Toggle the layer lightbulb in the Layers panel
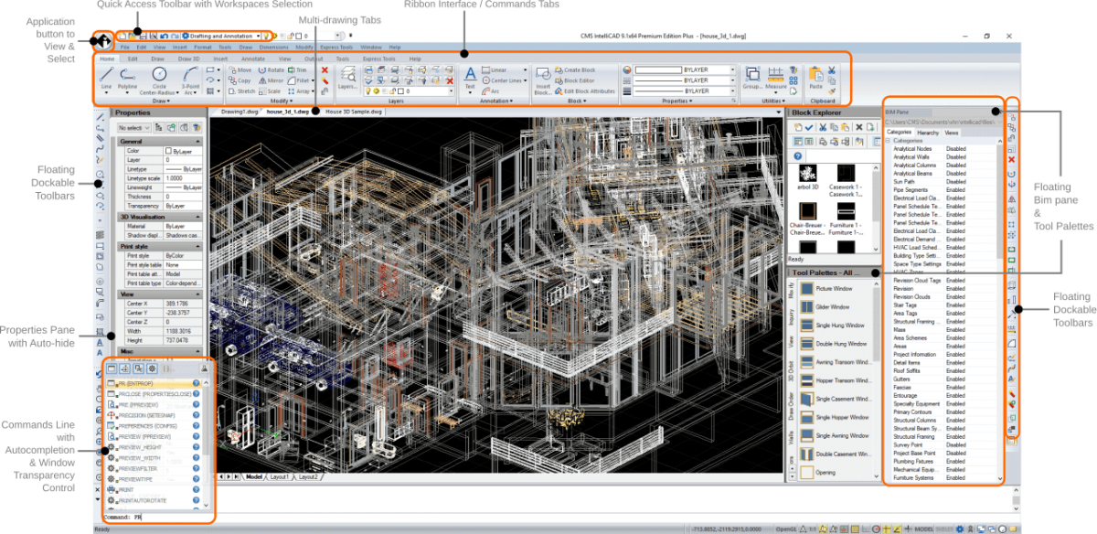Viewport: 1097px width, 534px height. (368, 91)
